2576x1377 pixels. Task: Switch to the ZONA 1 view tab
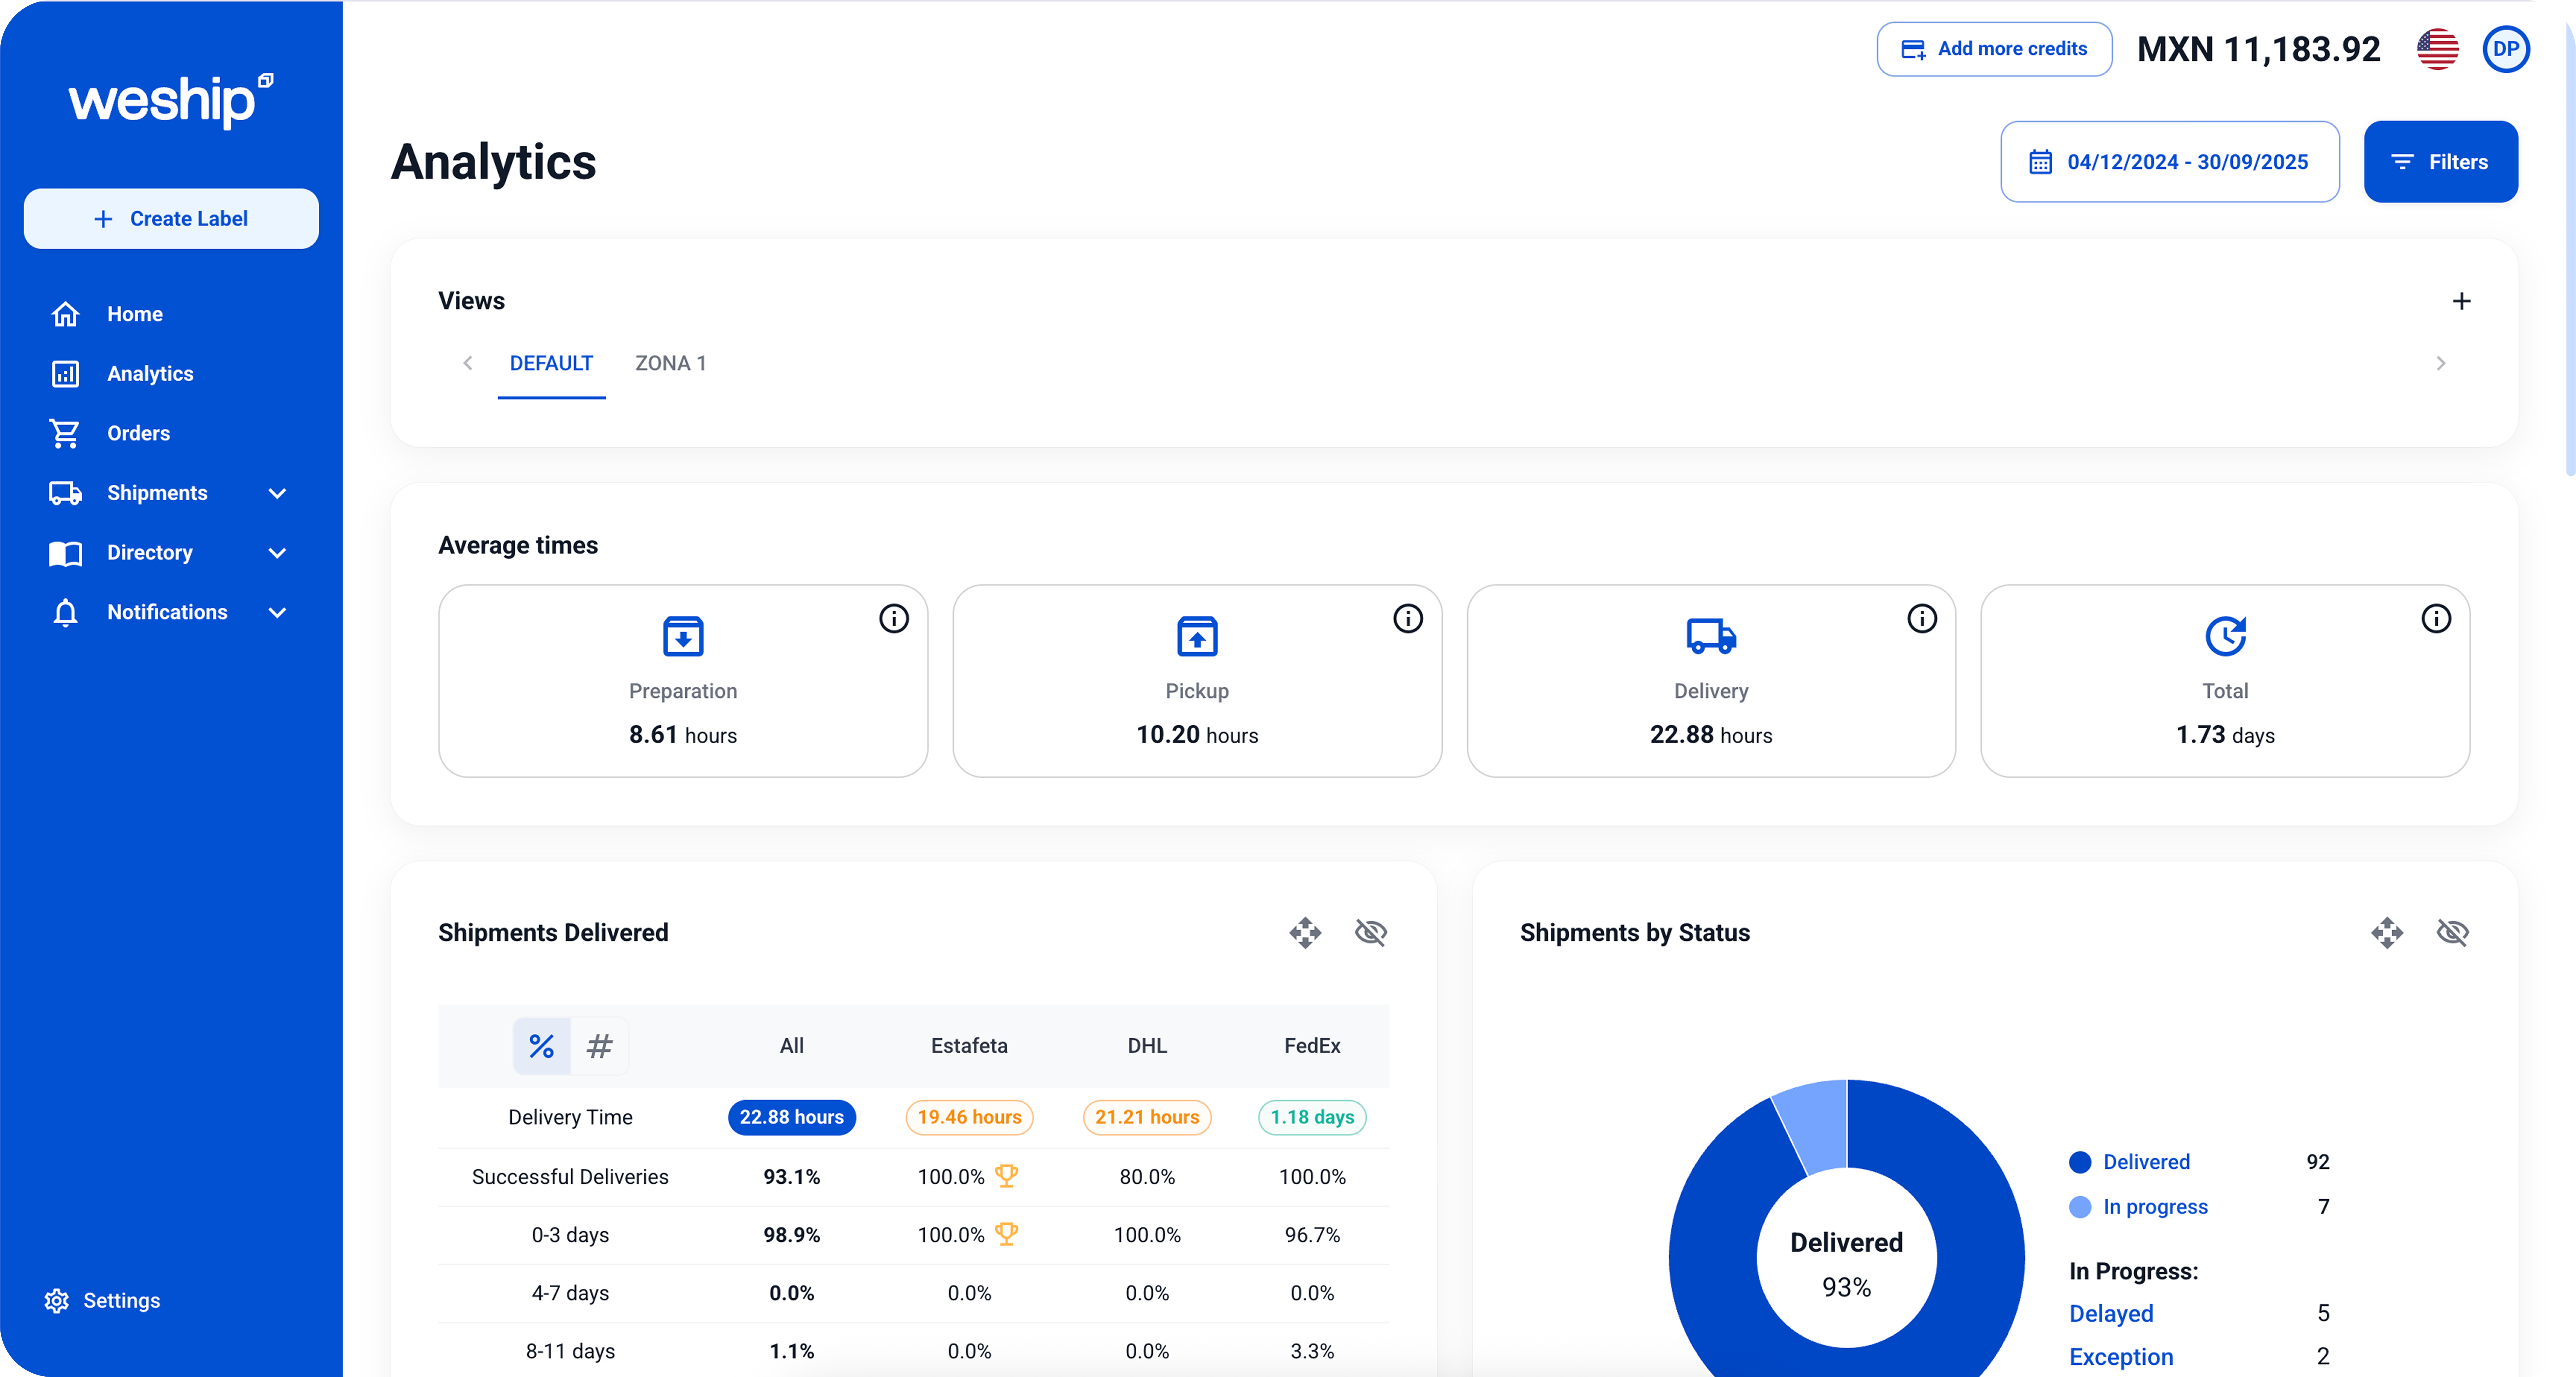(670, 363)
